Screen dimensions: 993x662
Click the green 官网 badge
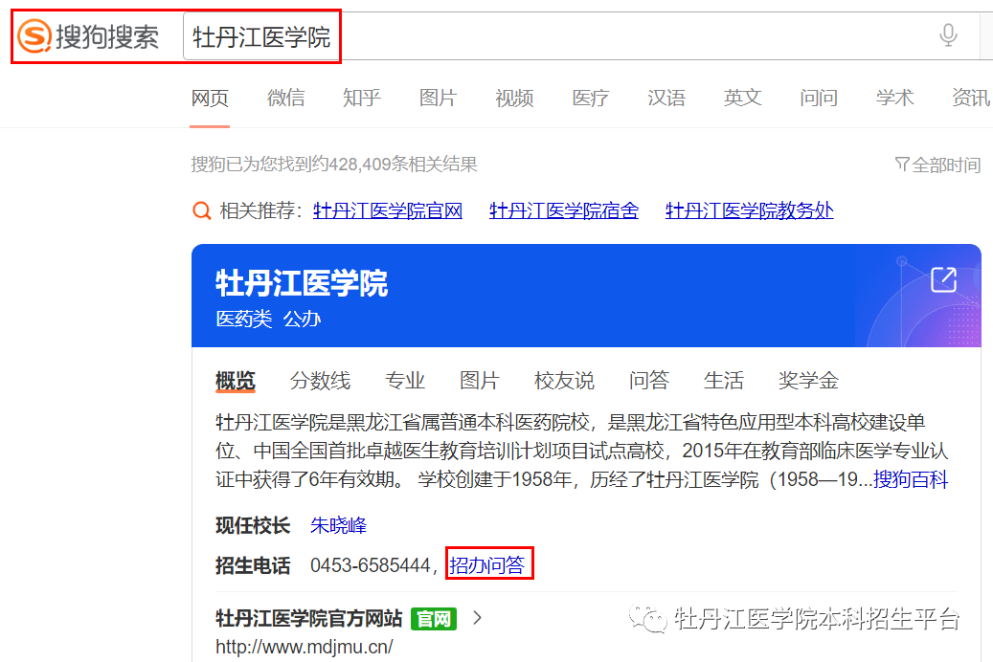click(434, 618)
